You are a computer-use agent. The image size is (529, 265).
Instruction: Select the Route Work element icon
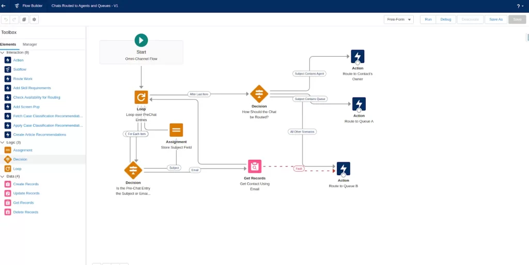click(x=8, y=79)
